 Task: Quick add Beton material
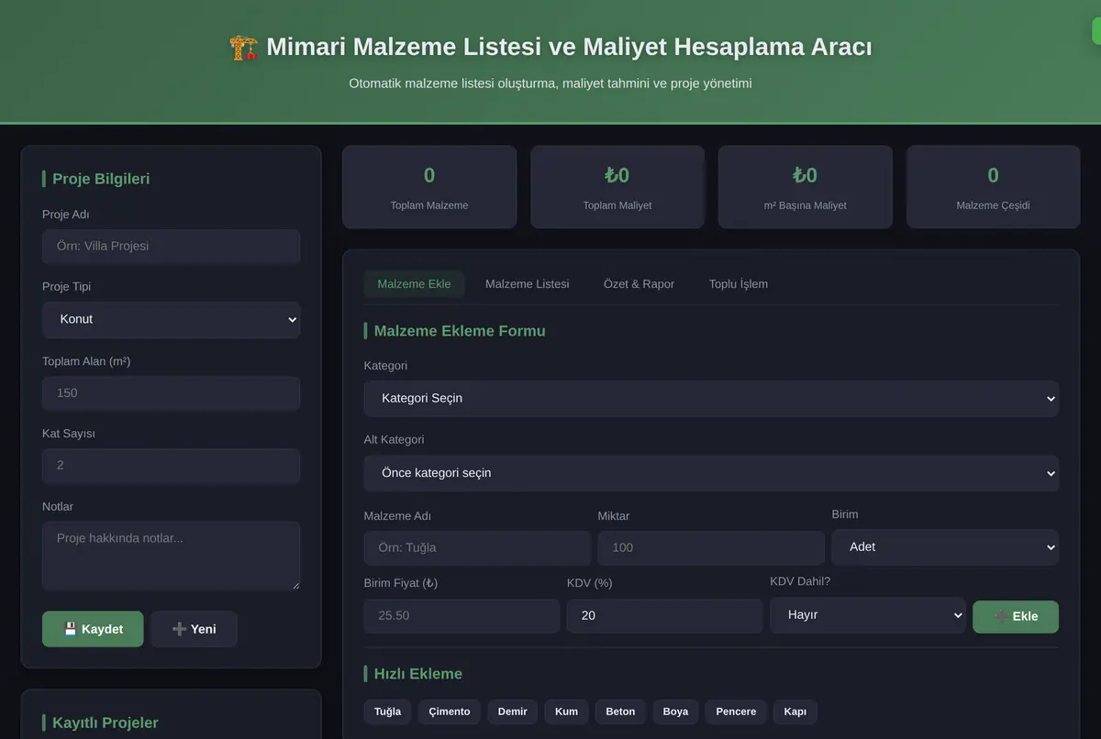coord(620,711)
